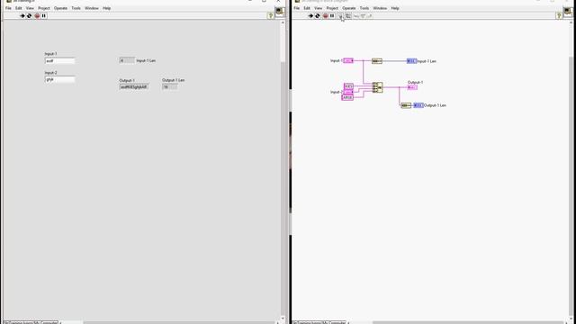This screenshot has width=576, height=324.
Task: Select Concatenate Strings node on diagram
Action: tap(377, 87)
